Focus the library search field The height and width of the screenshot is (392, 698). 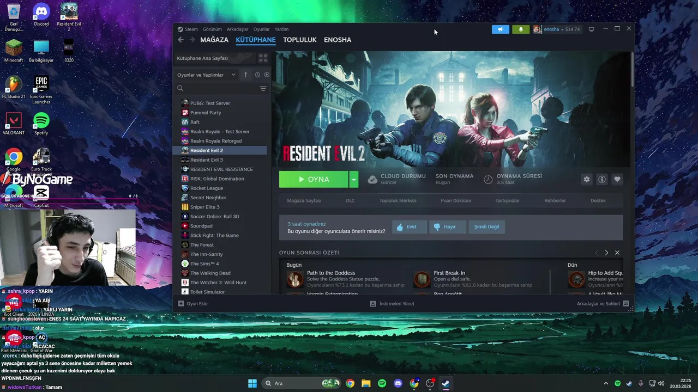[x=217, y=88]
